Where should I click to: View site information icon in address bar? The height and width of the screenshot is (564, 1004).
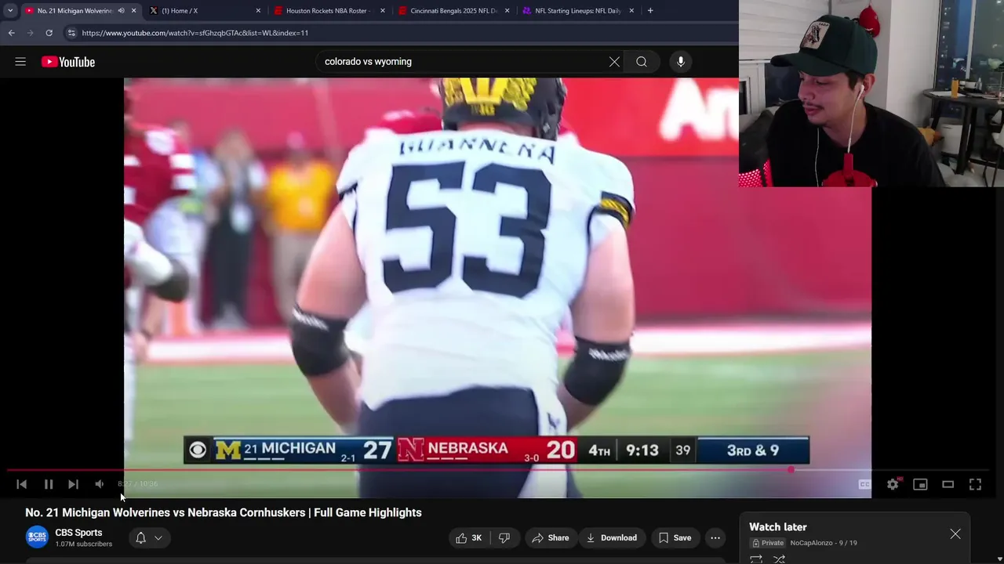(x=71, y=33)
